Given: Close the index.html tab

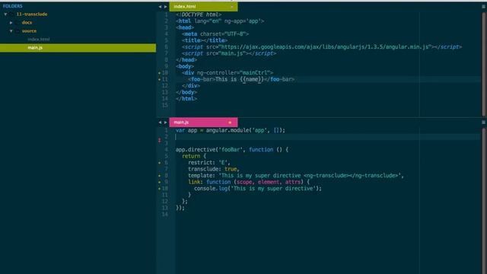Looking at the screenshot, I should coord(231,7).
